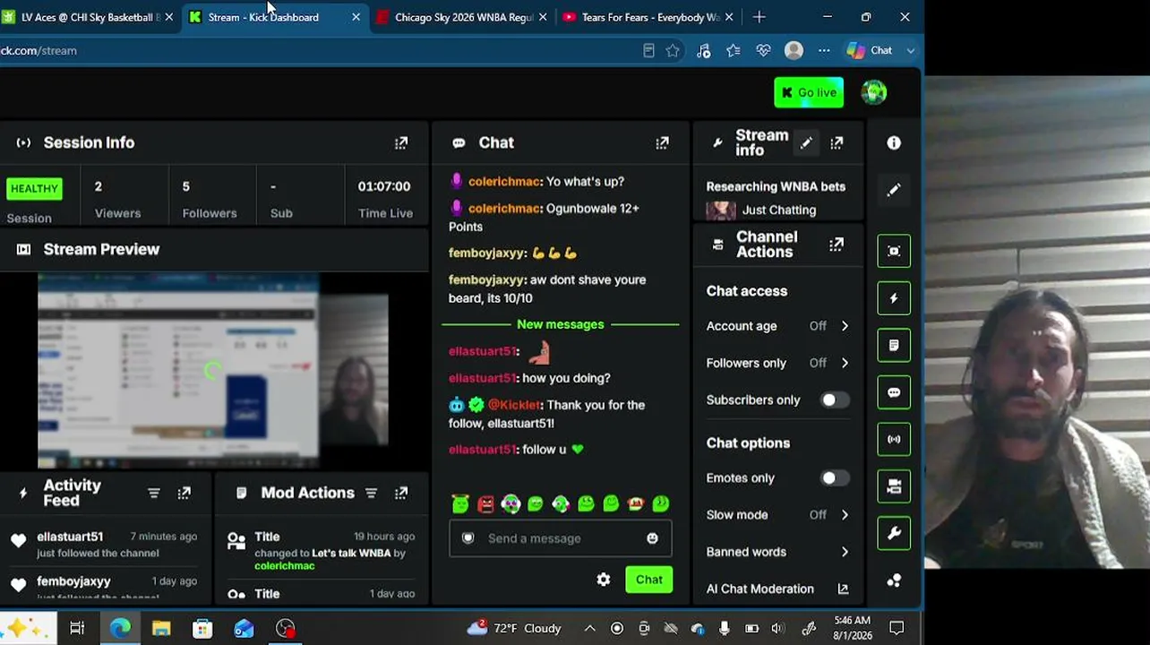The width and height of the screenshot is (1150, 645).
Task: Open the Kick profile avatar menu
Action: (x=874, y=92)
